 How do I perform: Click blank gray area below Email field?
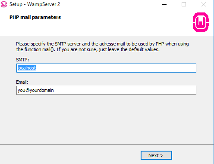coord(106,119)
